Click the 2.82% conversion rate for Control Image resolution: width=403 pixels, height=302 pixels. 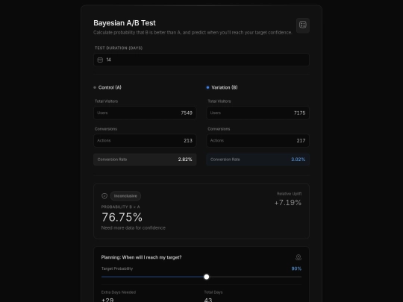(x=185, y=160)
